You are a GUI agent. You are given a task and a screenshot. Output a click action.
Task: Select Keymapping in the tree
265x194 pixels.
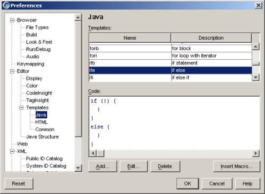[31, 64]
